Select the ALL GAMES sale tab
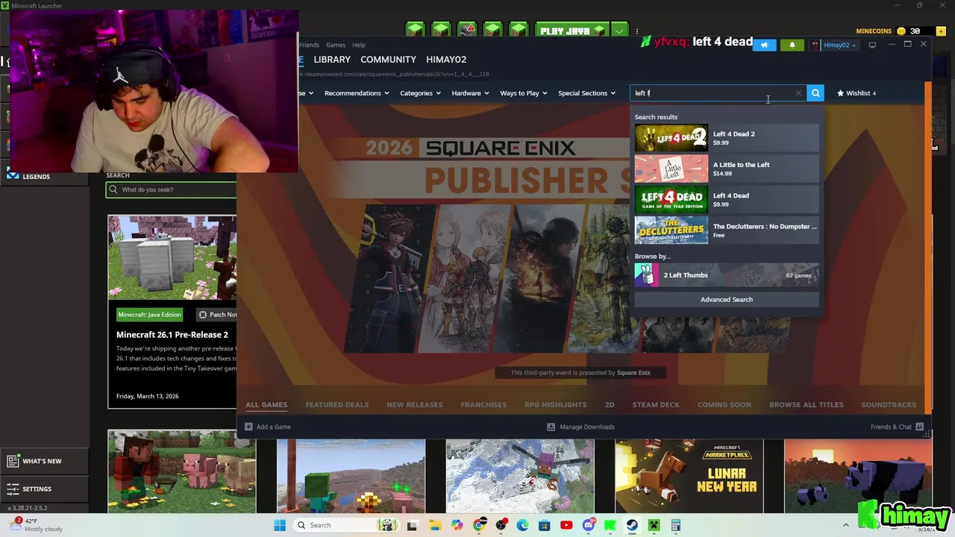 tap(266, 405)
